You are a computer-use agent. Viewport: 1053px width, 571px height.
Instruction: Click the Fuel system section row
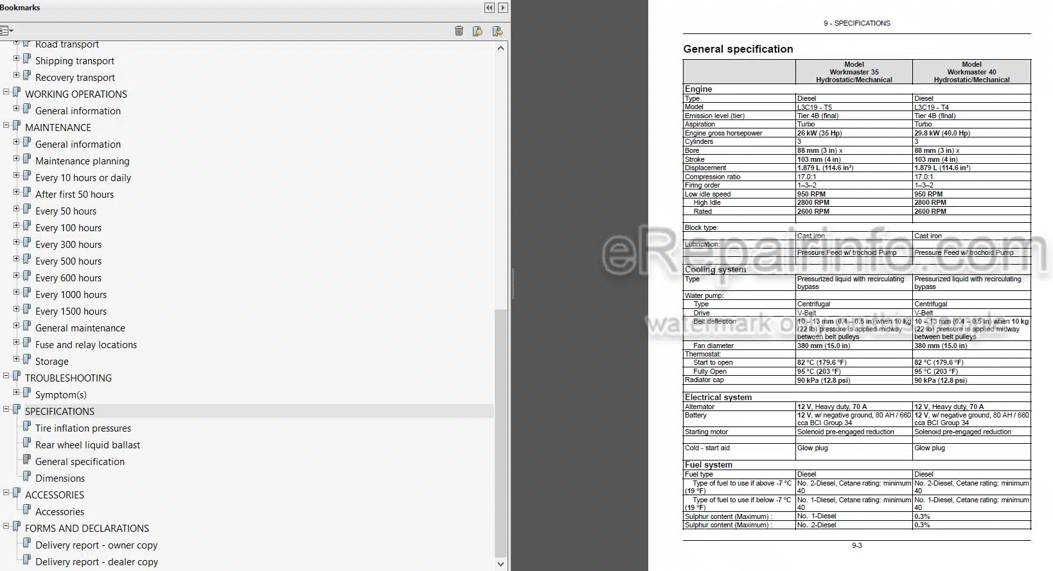pyautogui.click(x=856, y=464)
